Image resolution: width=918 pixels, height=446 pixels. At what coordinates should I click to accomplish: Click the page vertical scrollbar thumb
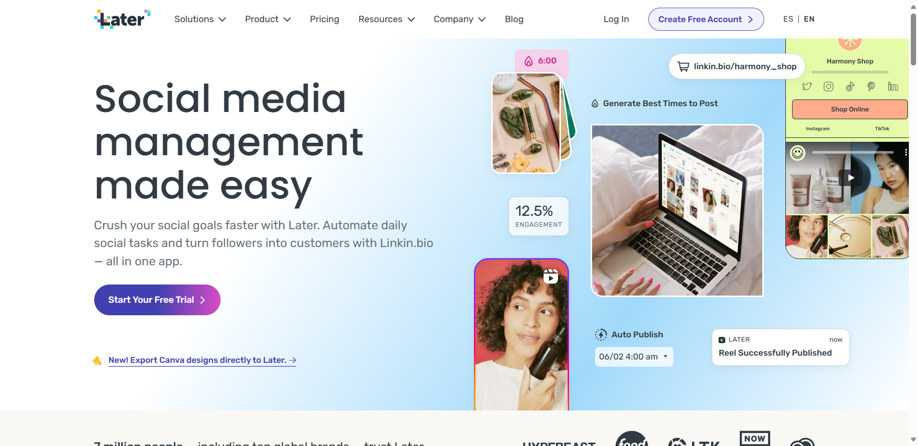pyautogui.click(x=913, y=38)
